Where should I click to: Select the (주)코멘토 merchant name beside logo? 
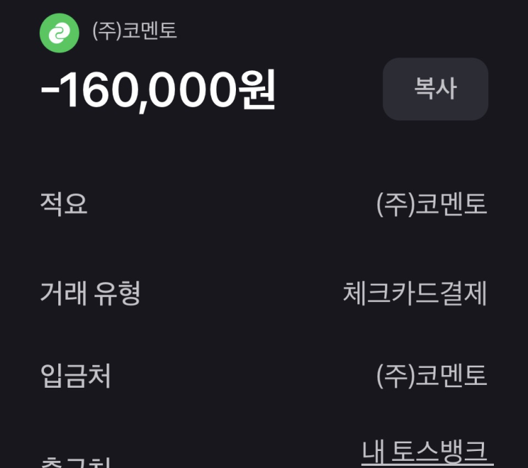pos(134,31)
